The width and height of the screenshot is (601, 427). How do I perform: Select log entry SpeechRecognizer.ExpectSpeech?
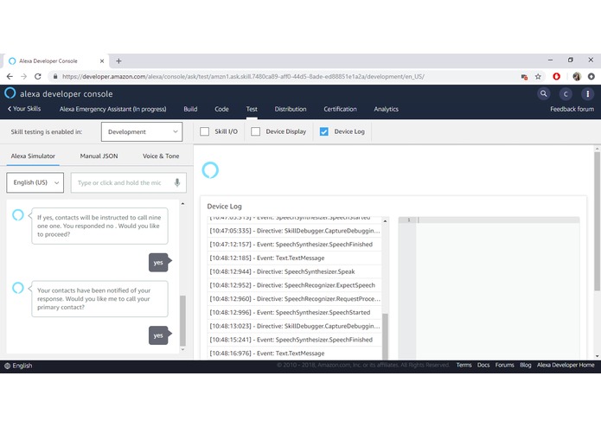click(x=294, y=285)
